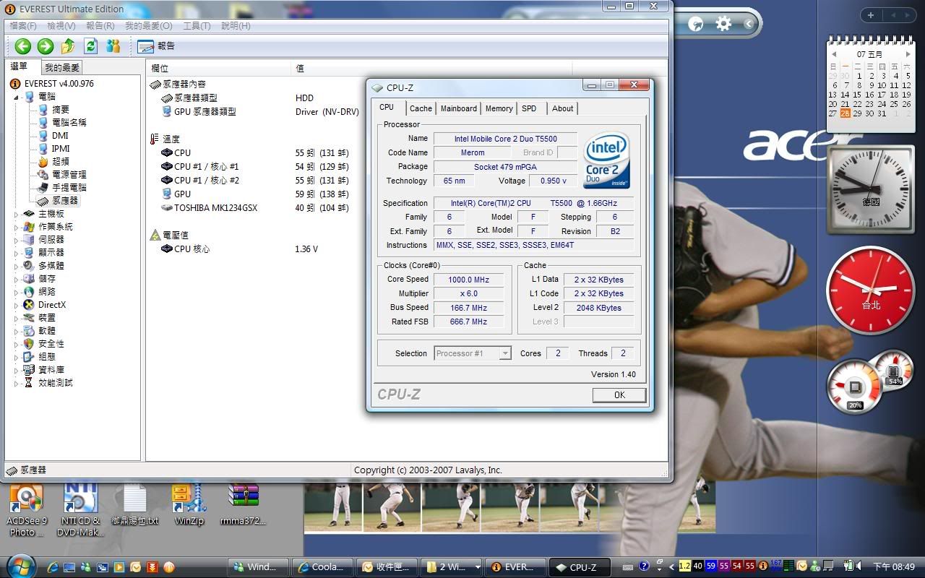Expand the 儲存 branch
The image size is (925, 578).
pos(16,279)
